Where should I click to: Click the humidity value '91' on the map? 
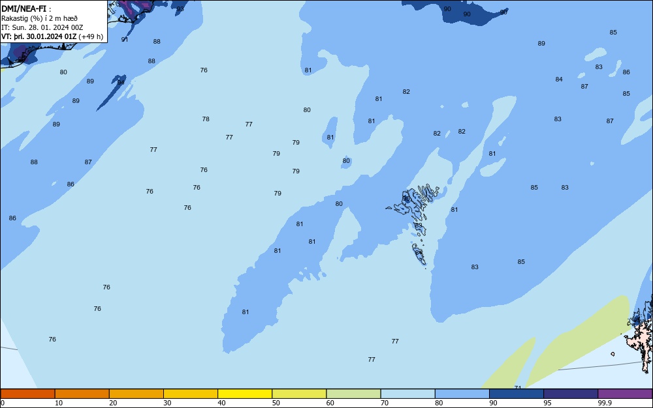click(125, 40)
